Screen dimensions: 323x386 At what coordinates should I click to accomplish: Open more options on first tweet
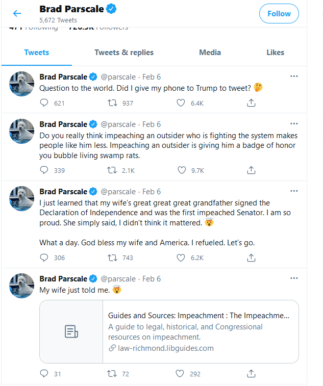[294, 76]
